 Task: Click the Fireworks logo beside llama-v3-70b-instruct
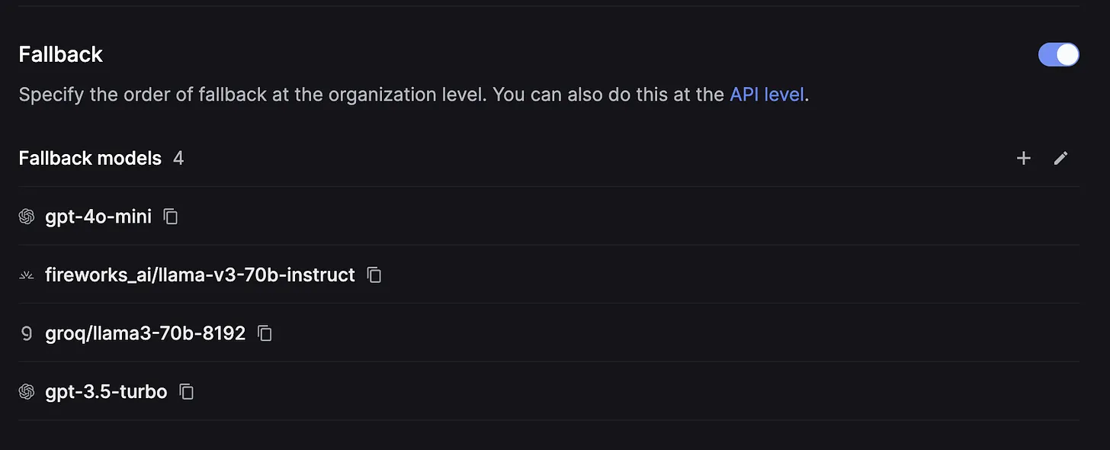pyautogui.click(x=27, y=275)
